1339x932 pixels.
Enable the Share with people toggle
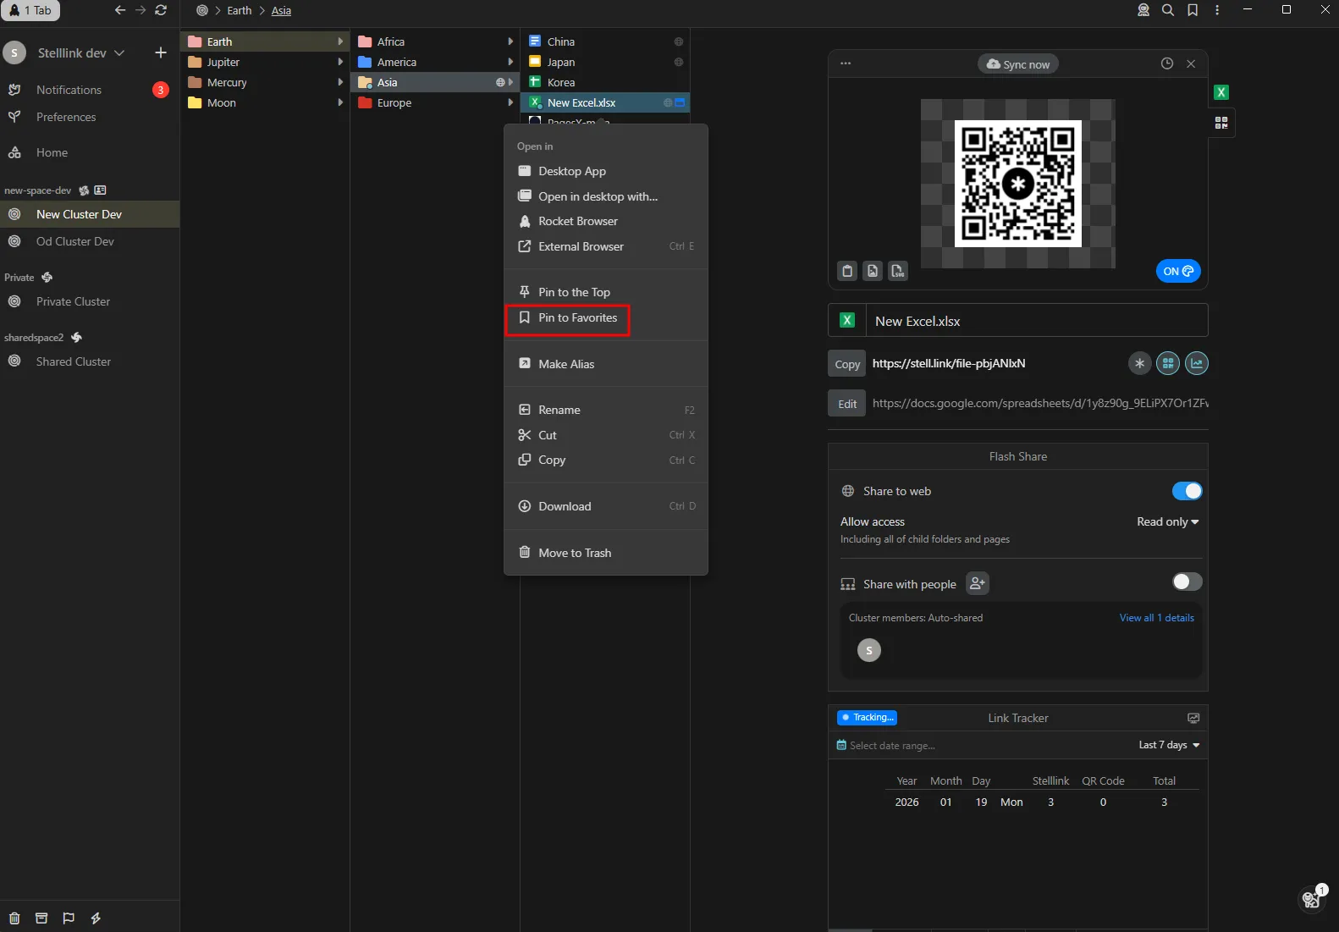[x=1187, y=582]
